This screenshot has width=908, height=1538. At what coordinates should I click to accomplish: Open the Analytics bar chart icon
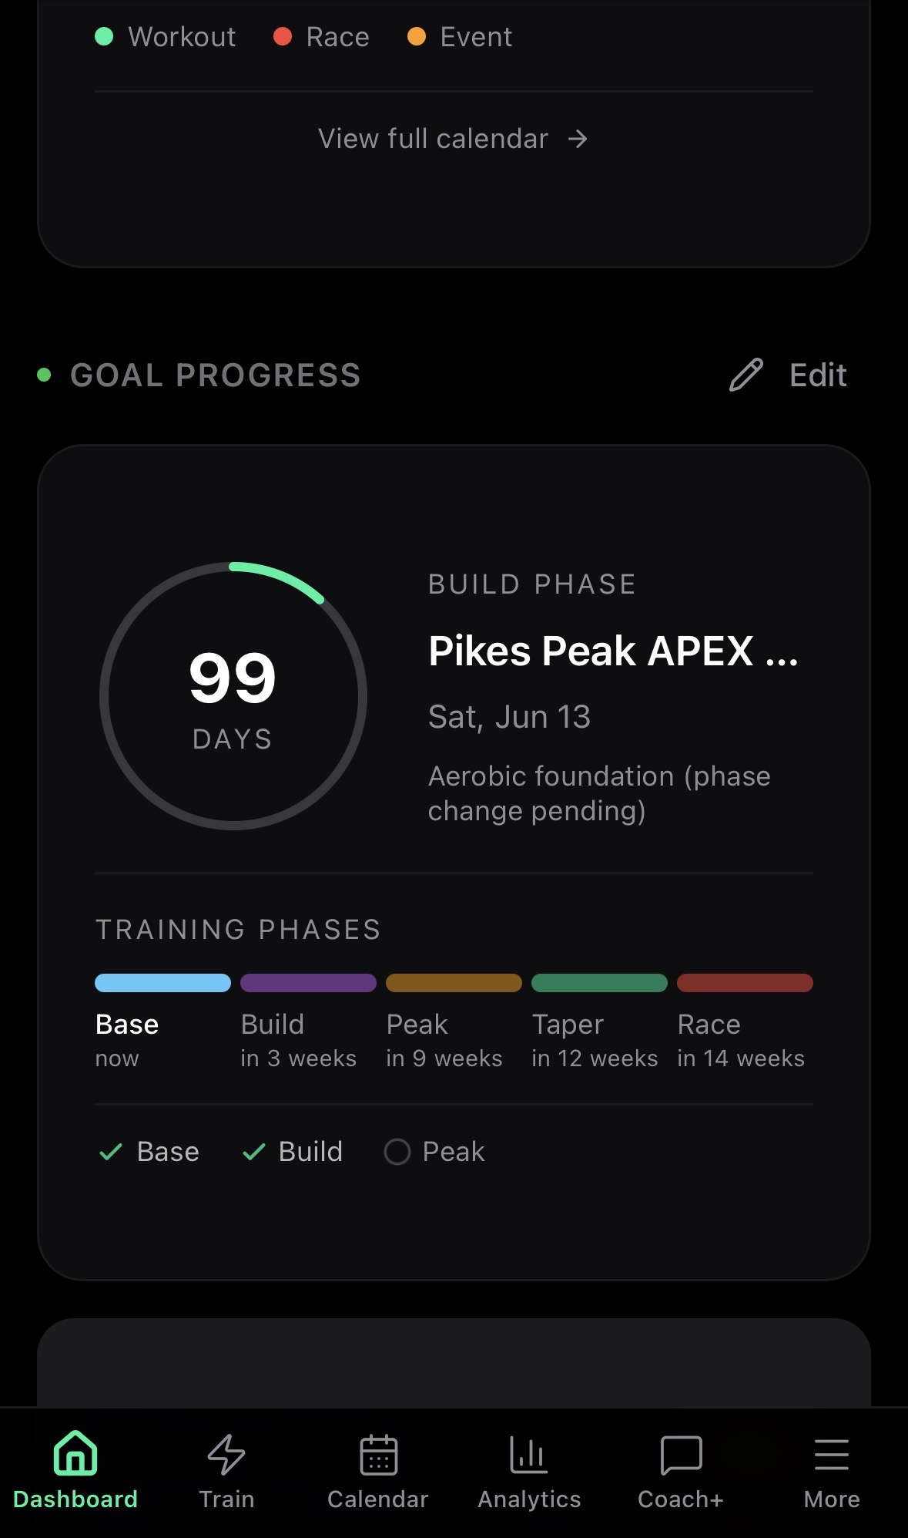[528, 1455]
